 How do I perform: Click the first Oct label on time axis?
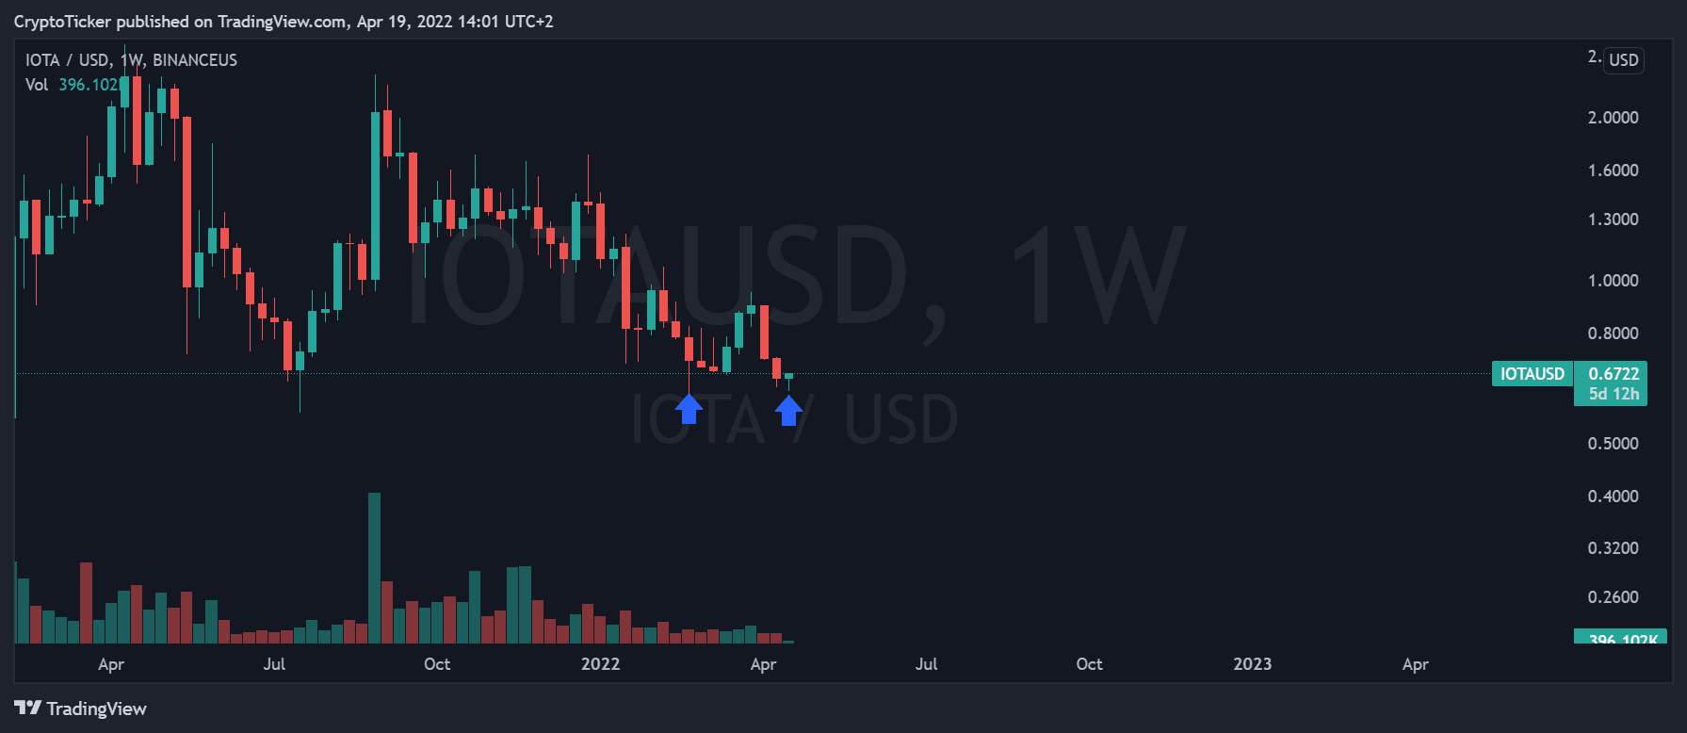[437, 664]
